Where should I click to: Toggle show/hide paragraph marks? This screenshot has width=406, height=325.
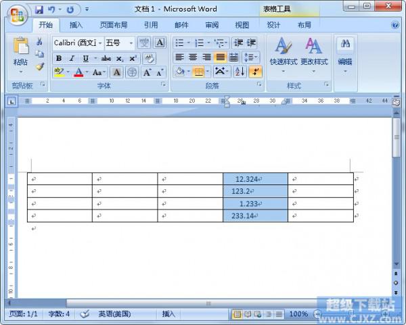point(255,72)
